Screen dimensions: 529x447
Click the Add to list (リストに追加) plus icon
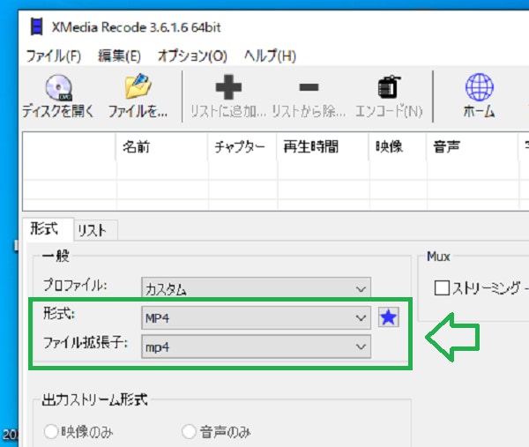tap(228, 87)
